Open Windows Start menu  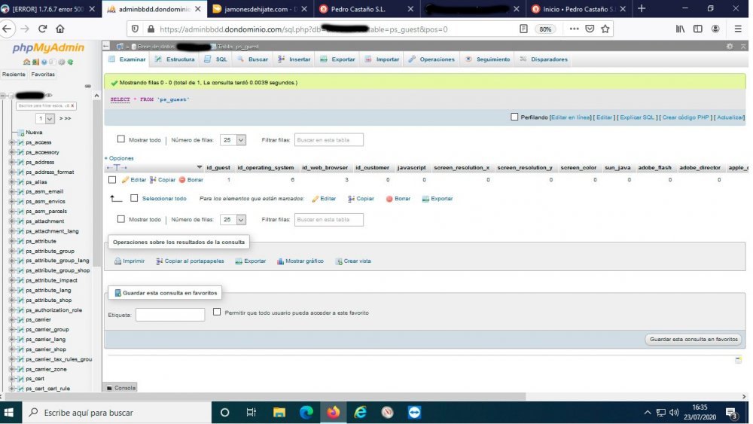tap(8, 413)
